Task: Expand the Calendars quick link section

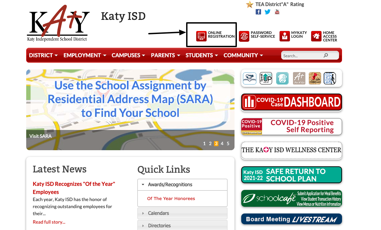Action: click(x=182, y=213)
